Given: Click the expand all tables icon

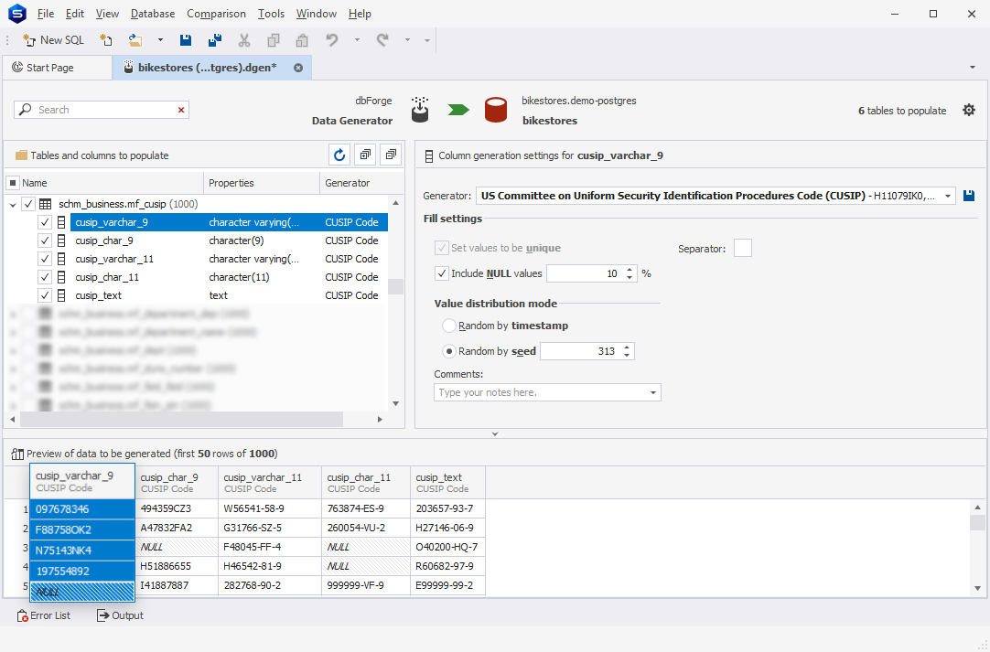Looking at the screenshot, I should (366, 155).
